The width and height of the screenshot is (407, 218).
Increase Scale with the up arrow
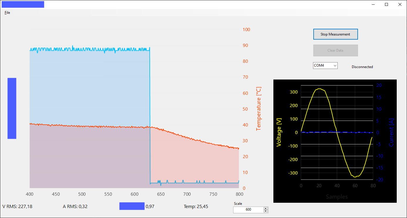[266, 209]
